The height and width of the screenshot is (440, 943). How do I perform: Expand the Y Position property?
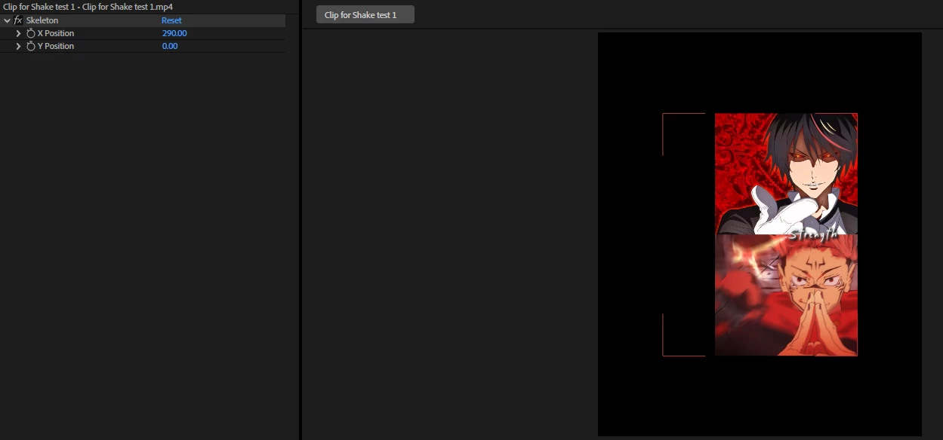click(x=19, y=46)
